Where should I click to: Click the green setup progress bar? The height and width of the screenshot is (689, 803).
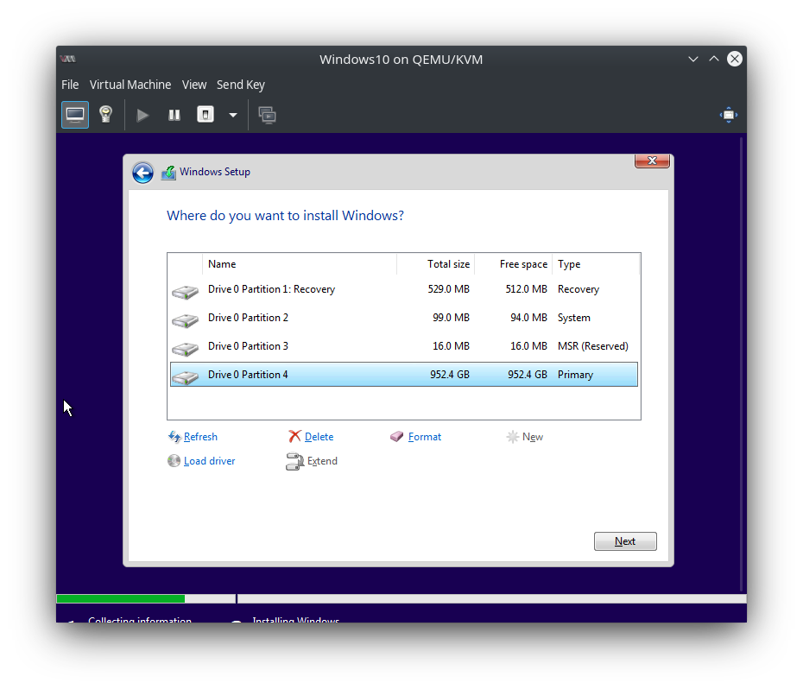coord(120,599)
